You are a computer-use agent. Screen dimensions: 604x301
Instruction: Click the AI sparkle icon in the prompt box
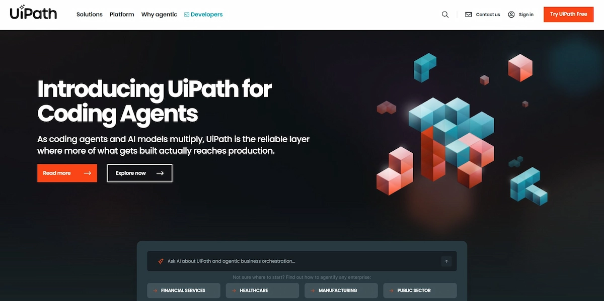pyautogui.click(x=161, y=261)
